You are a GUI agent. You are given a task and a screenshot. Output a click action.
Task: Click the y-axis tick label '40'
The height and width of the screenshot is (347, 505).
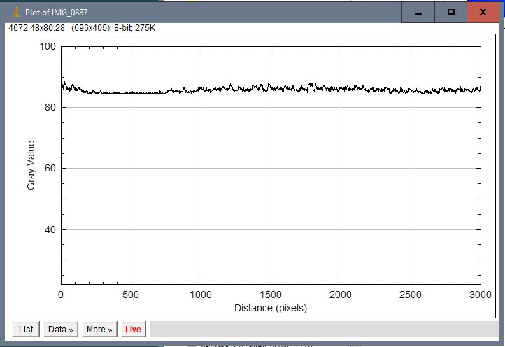pyautogui.click(x=50, y=229)
